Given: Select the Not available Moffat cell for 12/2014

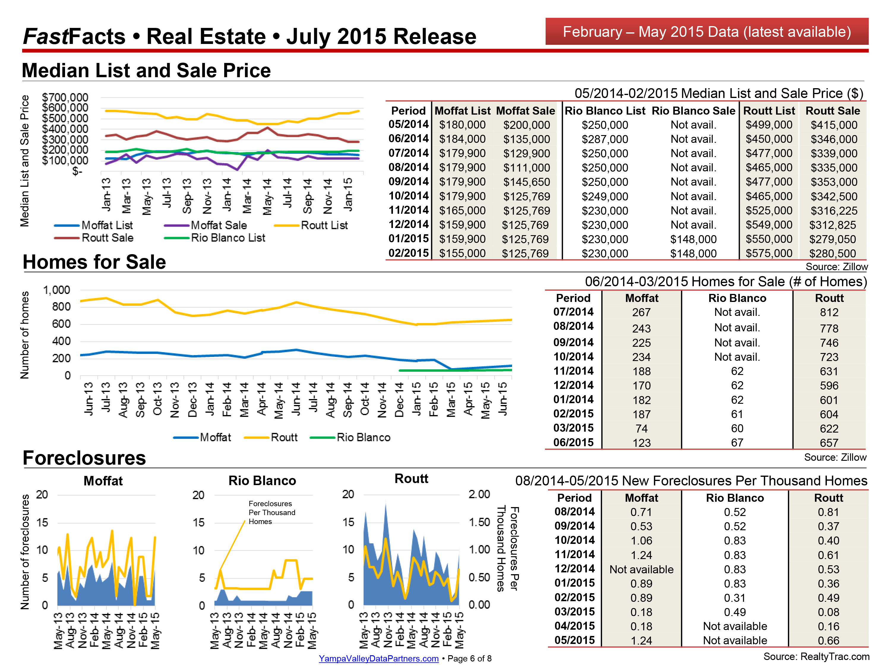Looking at the screenshot, I should pos(641,569).
